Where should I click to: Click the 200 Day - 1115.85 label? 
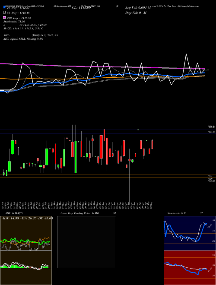pos(19,18)
